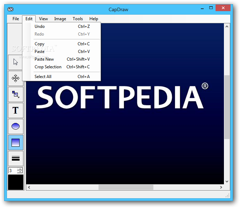The width and height of the screenshot is (240, 208).
Task: Click the vertical scrollbar down arrow
Action: pos(227,181)
